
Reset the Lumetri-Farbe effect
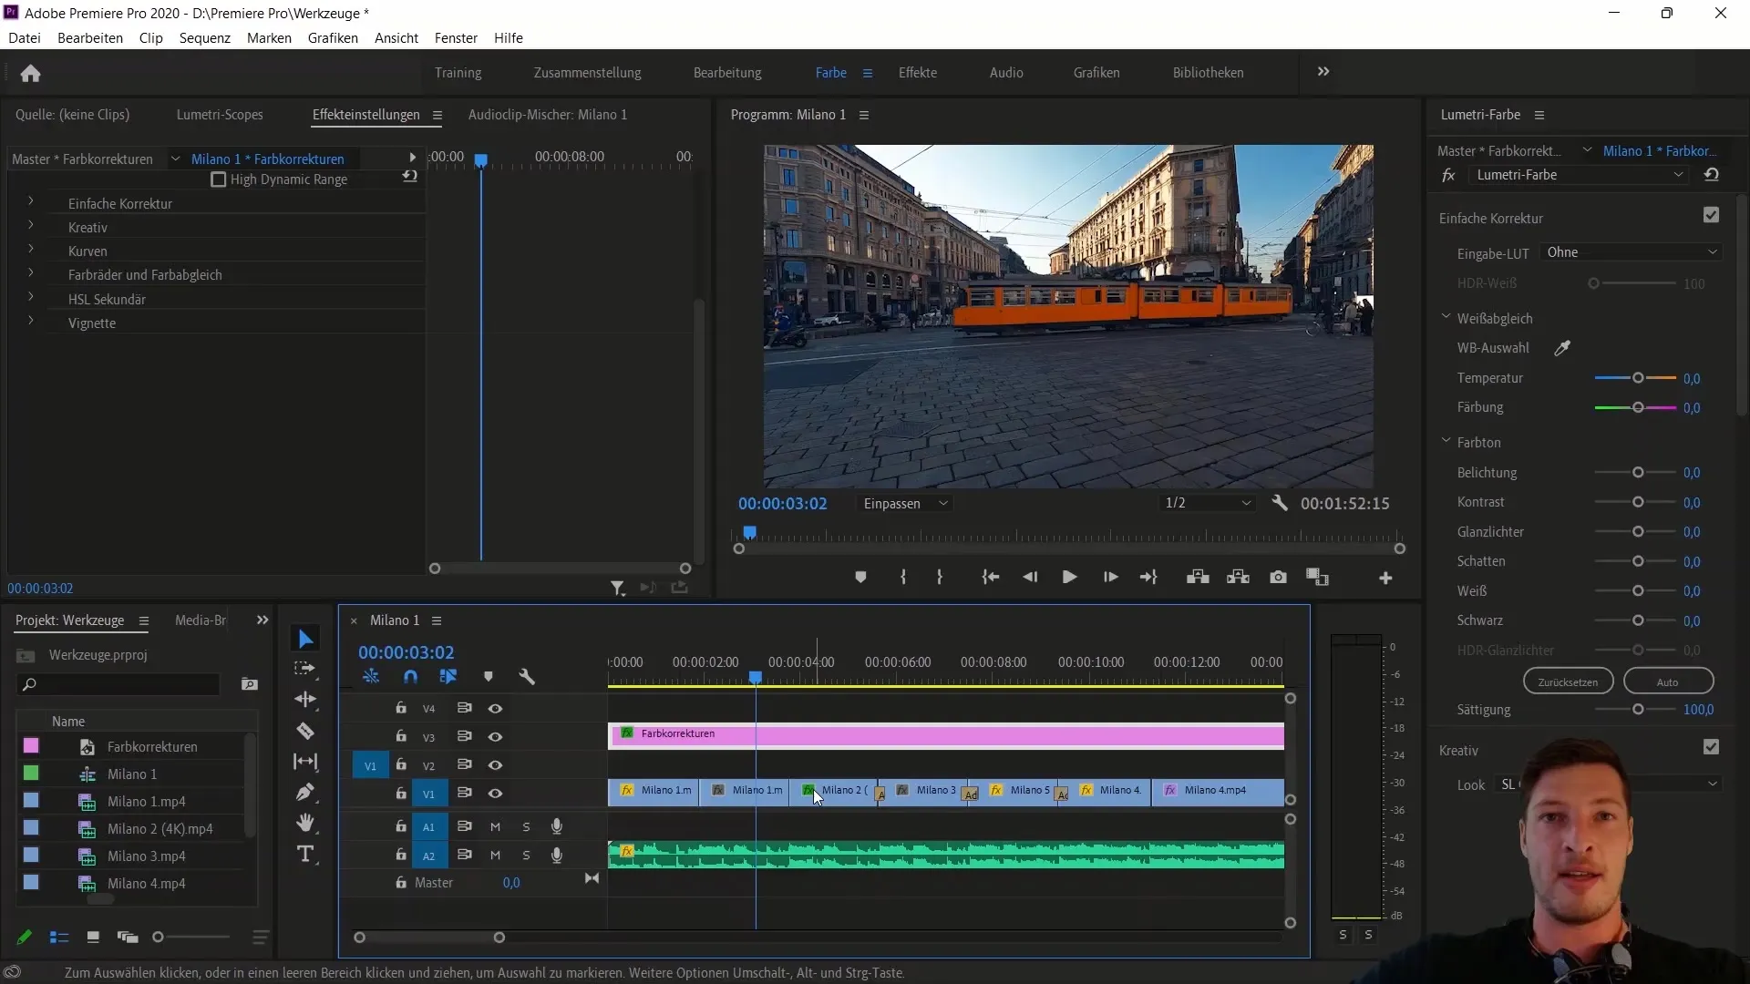pos(1712,175)
